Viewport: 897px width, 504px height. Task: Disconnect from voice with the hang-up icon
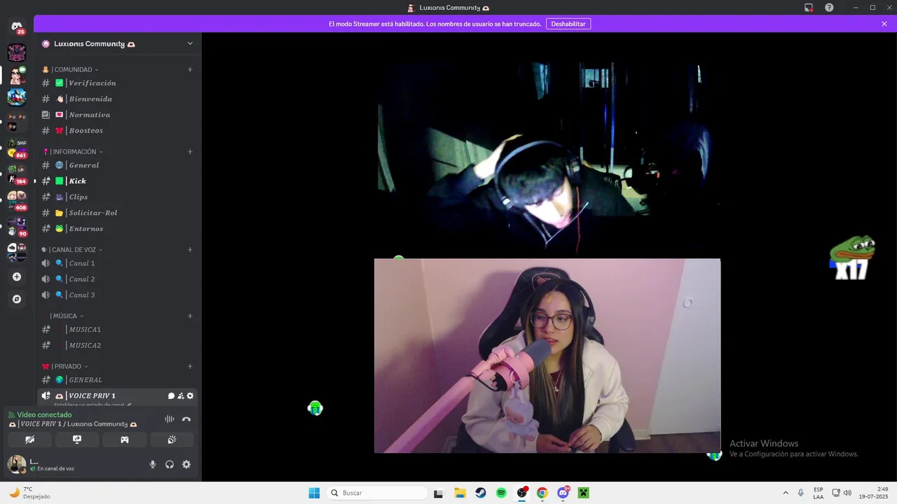coord(186,419)
